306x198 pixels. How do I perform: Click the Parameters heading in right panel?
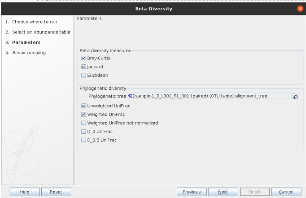pyautogui.click(x=89, y=19)
